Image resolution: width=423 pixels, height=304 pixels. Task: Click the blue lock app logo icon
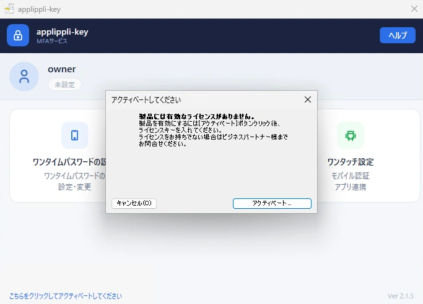[18, 35]
